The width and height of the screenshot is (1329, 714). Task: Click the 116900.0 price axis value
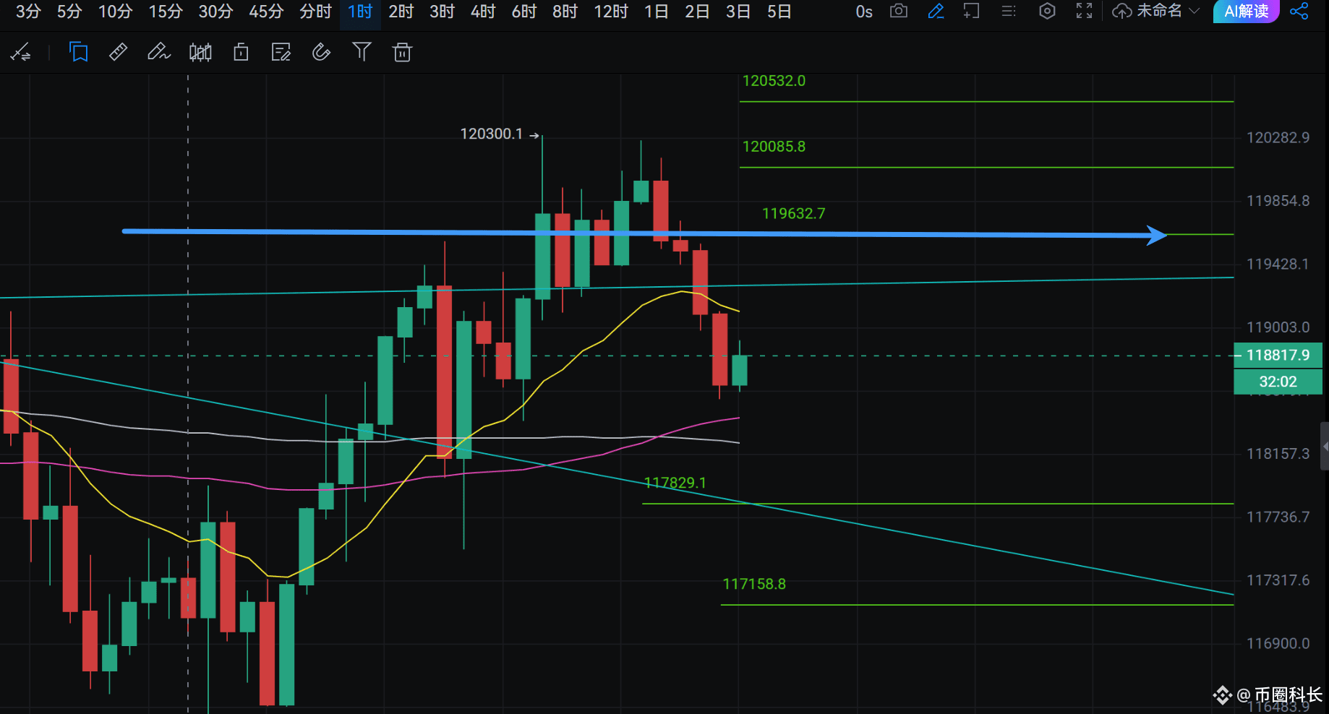1278,643
